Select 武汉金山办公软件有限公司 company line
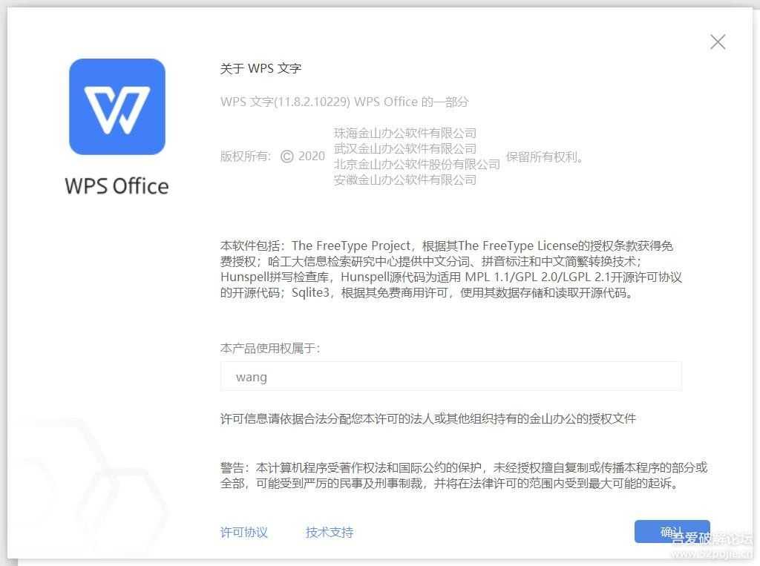The image size is (760, 566). click(x=405, y=148)
